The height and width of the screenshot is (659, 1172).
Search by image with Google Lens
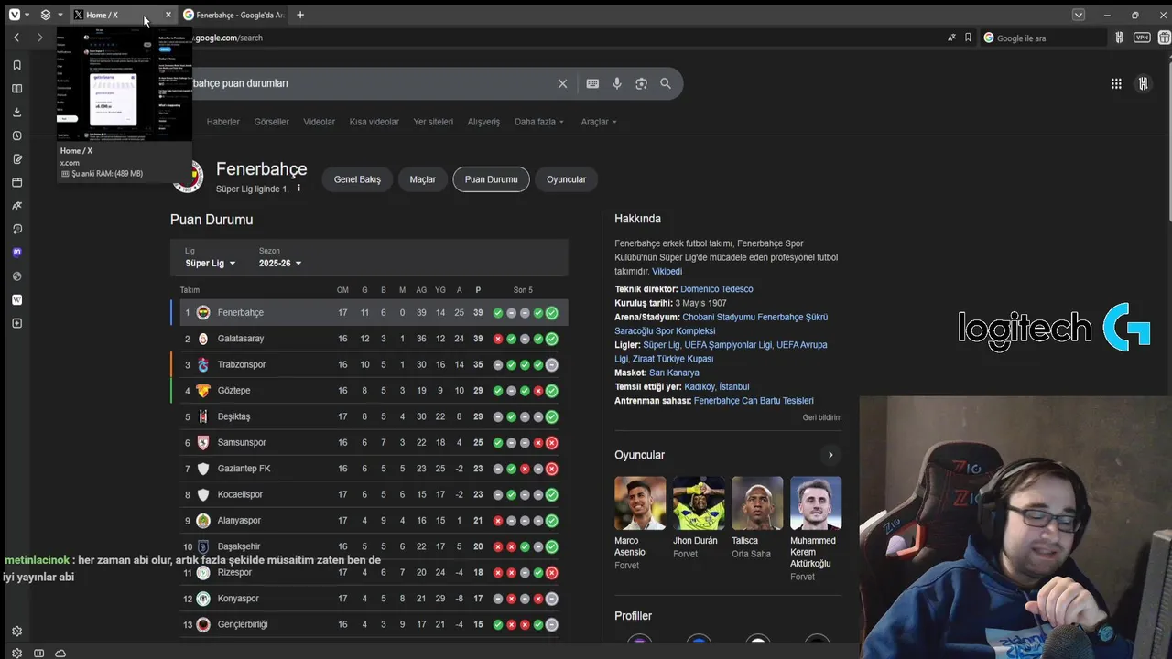pos(641,83)
